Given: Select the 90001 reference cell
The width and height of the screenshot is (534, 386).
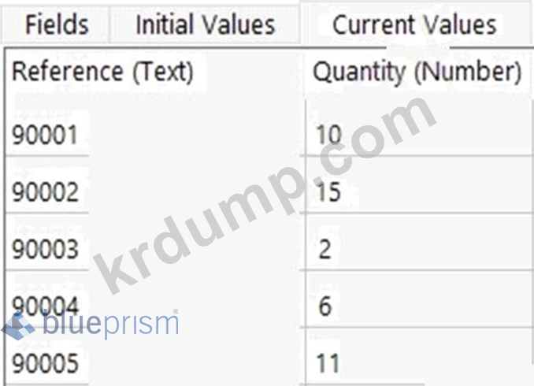Looking at the screenshot, I should click(46, 135).
